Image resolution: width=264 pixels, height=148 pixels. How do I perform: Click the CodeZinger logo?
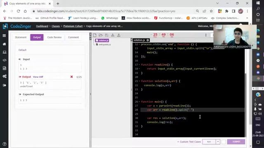point(17,26)
